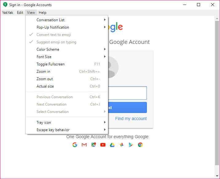The width and height of the screenshot is (220, 179).
Task: Click the email input field
Action: pyautogui.click(x=128, y=93)
